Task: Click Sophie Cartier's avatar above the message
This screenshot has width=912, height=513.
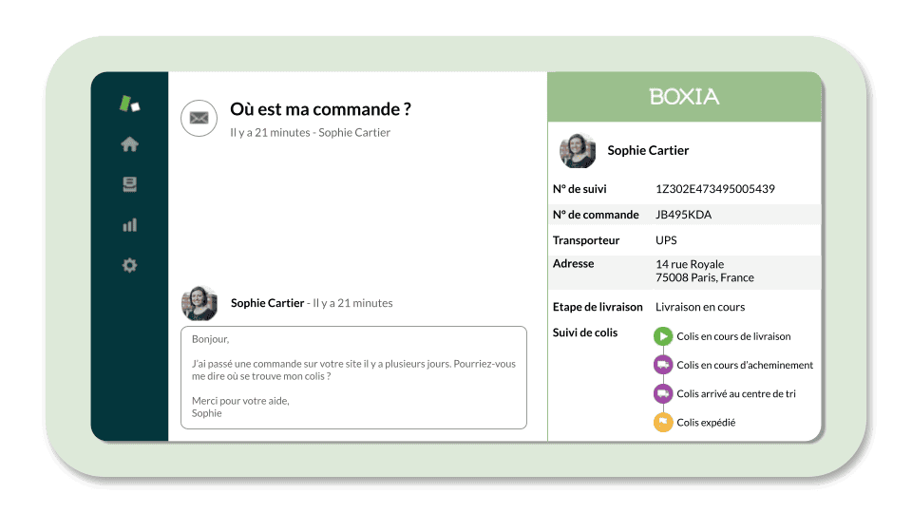Action: click(199, 303)
